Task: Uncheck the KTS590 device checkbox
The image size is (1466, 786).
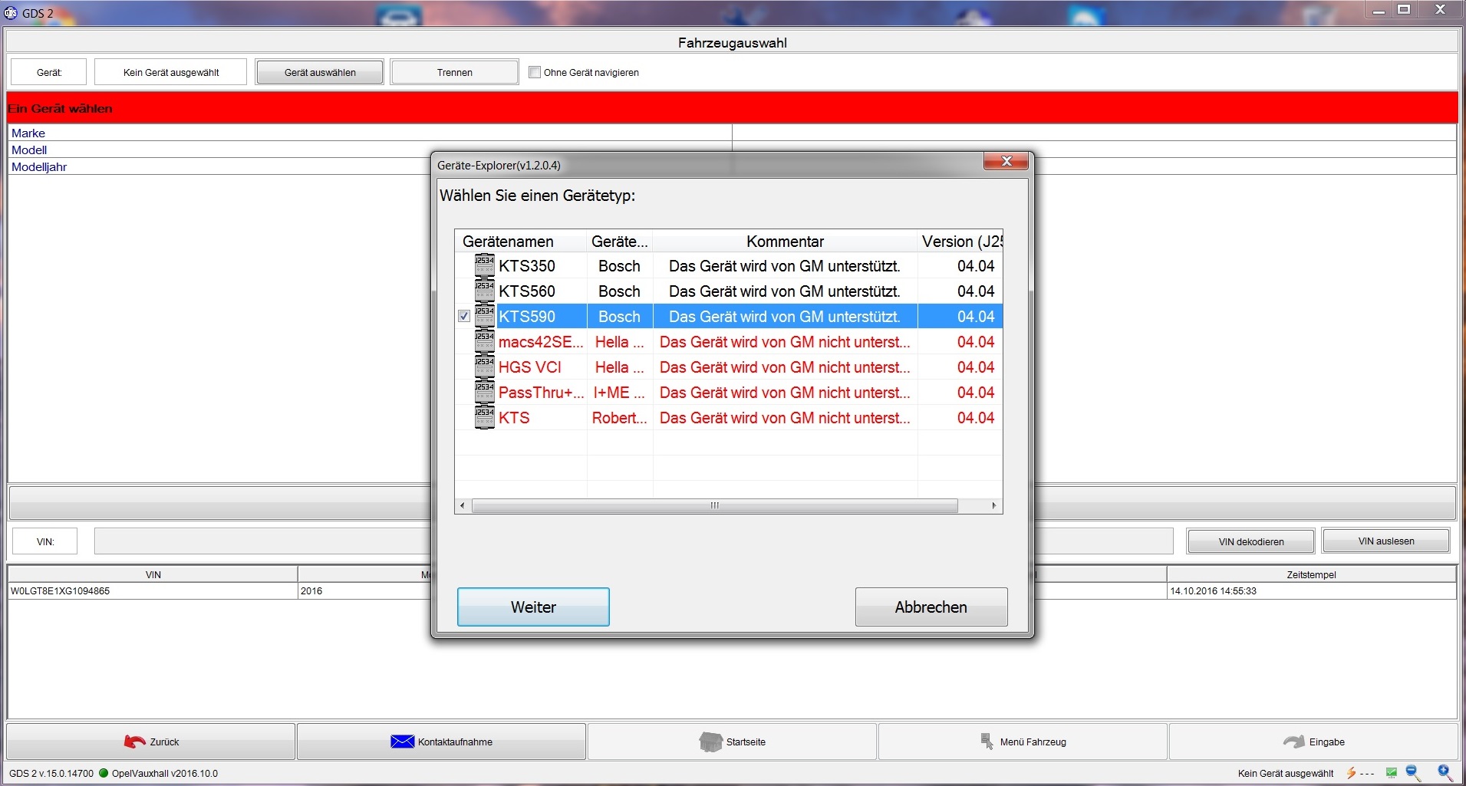Action: [x=463, y=316]
